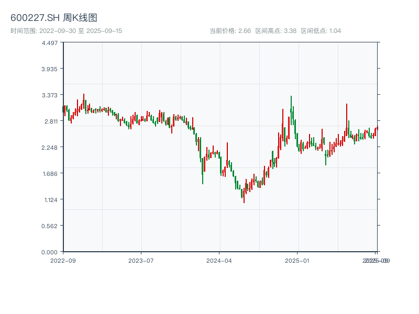Click the interval high label 区间高点: 3.38
419x314 pixels.
pyautogui.click(x=276, y=31)
